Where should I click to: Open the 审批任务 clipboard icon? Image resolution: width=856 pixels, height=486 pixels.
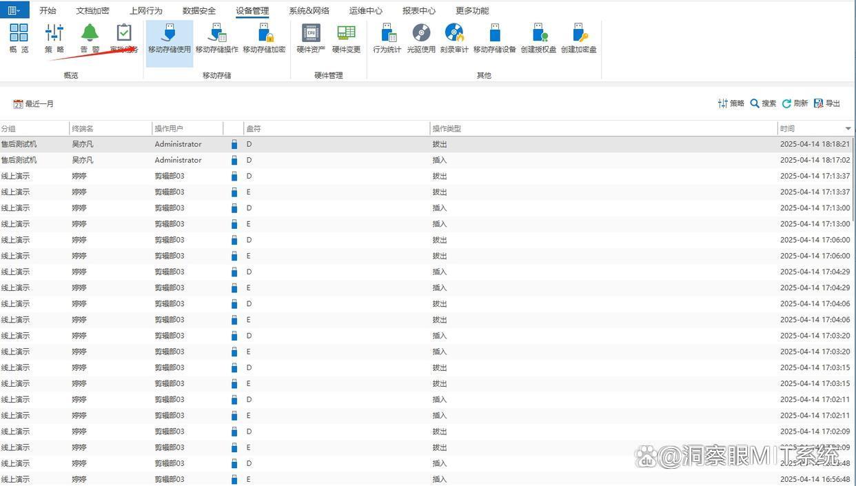point(124,39)
